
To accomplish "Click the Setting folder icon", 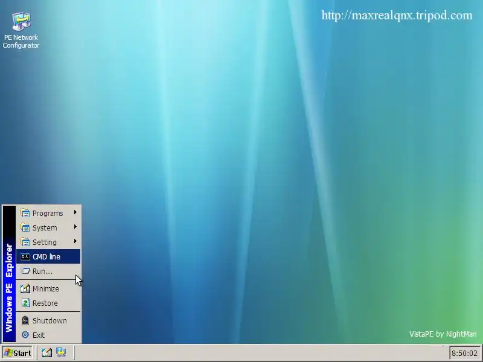I will coord(25,242).
